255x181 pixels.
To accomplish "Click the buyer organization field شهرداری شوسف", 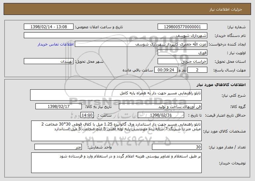I will pos(116,35).
